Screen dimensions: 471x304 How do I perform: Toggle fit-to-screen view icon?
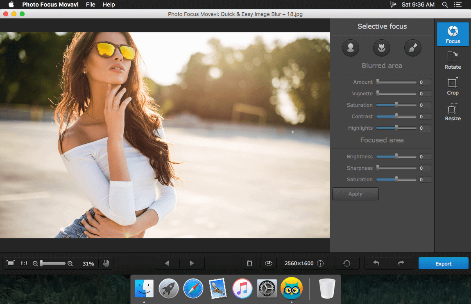click(11, 263)
